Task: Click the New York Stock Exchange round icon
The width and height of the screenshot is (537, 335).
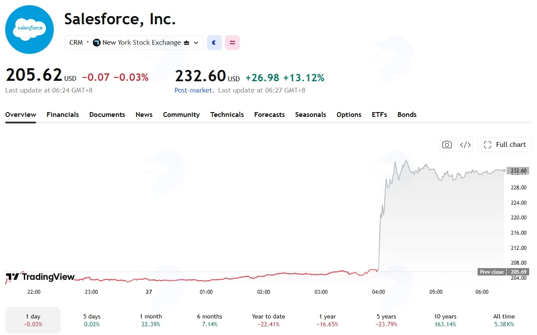Action: pyautogui.click(x=97, y=43)
